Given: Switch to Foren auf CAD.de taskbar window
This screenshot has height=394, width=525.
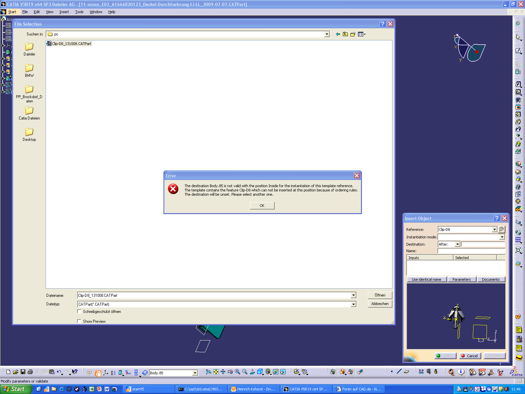Looking at the screenshot, I should tap(358, 389).
